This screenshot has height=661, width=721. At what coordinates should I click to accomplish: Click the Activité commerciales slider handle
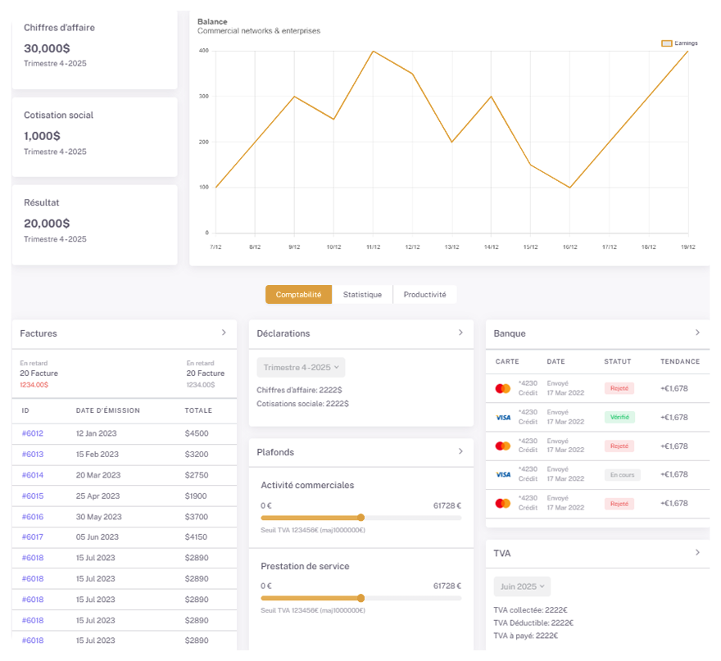pos(361,518)
